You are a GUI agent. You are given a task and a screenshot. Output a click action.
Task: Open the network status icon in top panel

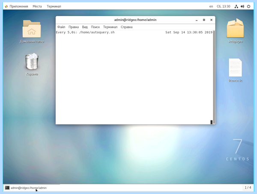click(x=236, y=6)
